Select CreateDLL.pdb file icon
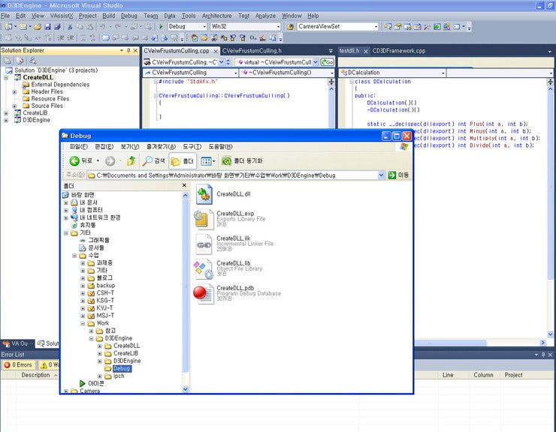 click(203, 293)
